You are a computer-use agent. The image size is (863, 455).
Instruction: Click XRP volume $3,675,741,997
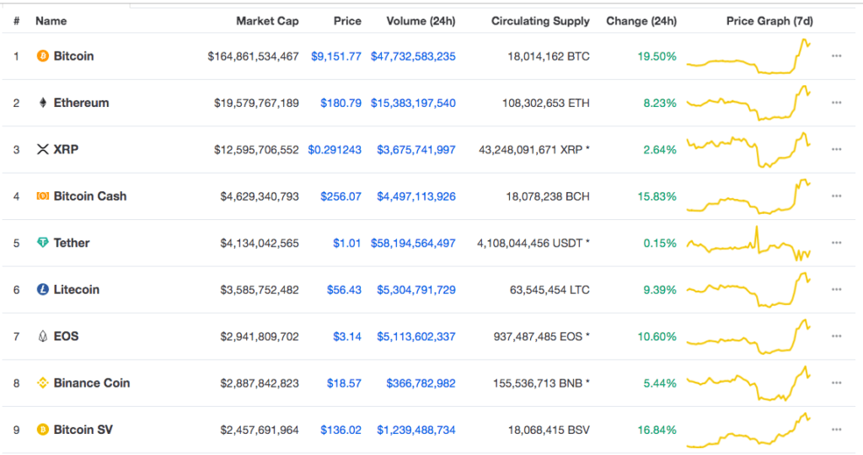(x=416, y=150)
